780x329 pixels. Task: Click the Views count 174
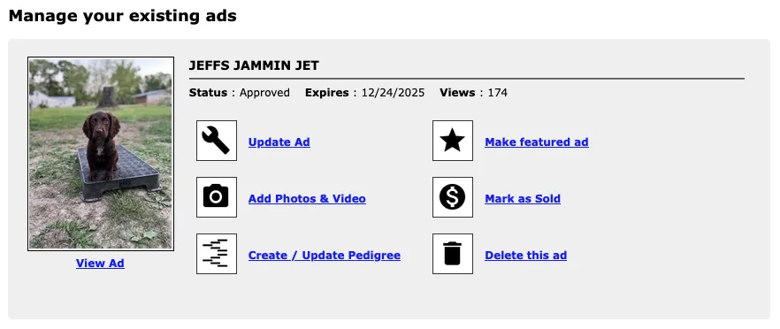tap(497, 93)
